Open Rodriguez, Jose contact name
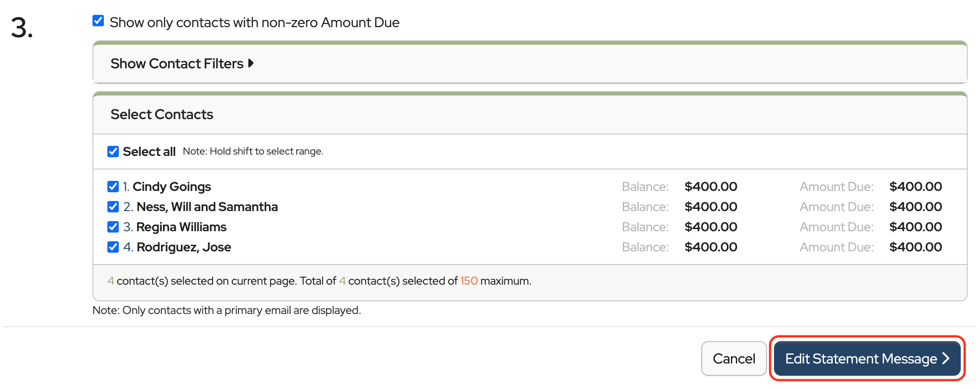 coord(184,247)
